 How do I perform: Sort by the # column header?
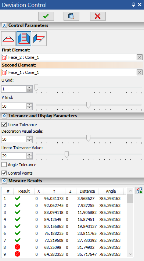click(8, 191)
